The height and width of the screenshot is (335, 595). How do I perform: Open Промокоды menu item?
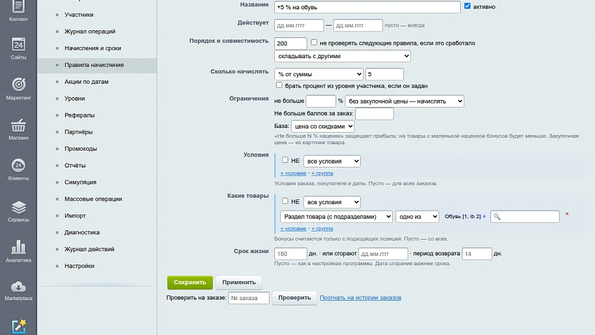click(x=81, y=148)
